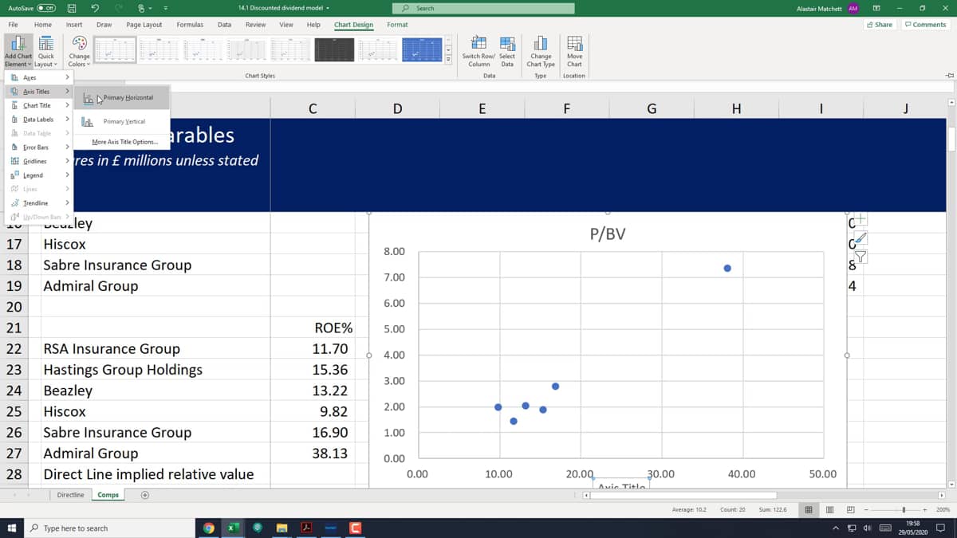Viewport: 957px width, 538px height.
Task: Click the Windows taskbar search field
Action: click(109, 528)
